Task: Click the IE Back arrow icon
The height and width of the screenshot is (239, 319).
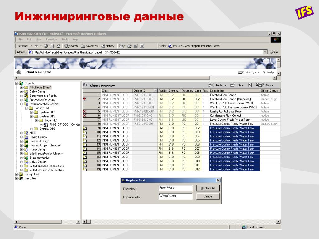Action: tap(20, 46)
